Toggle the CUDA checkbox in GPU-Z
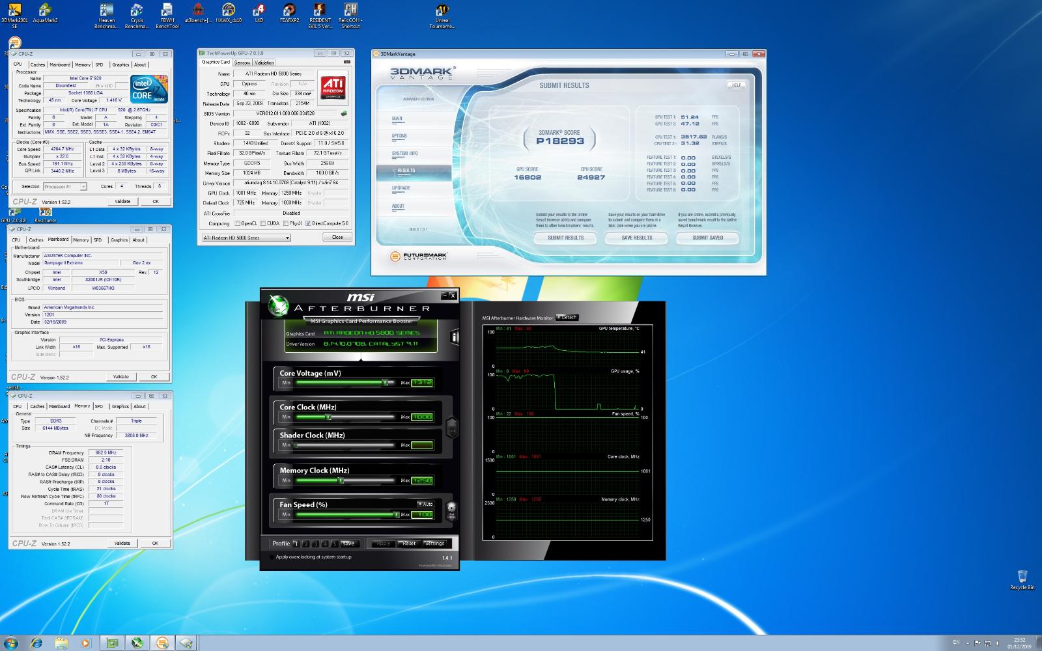Image resolution: width=1042 pixels, height=651 pixels. tap(263, 223)
